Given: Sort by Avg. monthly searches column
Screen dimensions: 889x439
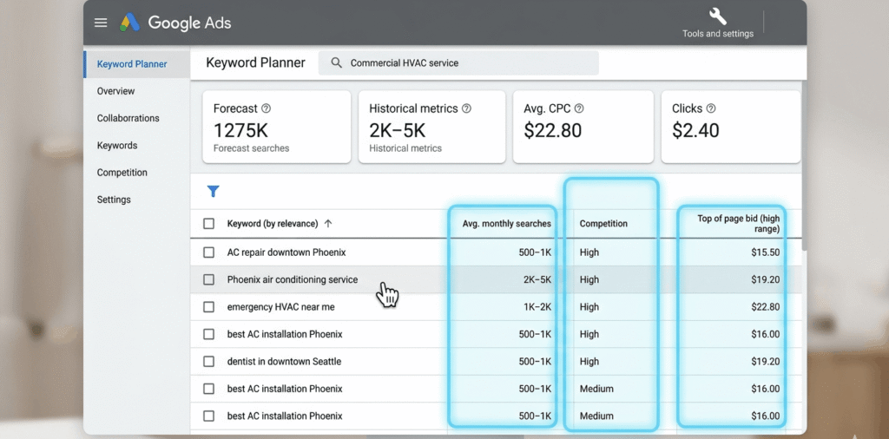Looking at the screenshot, I should pyautogui.click(x=506, y=224).
